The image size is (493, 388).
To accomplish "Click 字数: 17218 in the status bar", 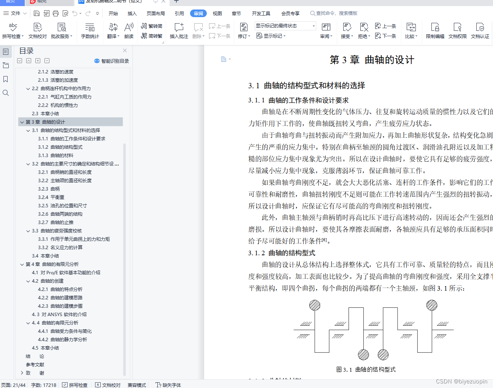I will tap(44, 385).
